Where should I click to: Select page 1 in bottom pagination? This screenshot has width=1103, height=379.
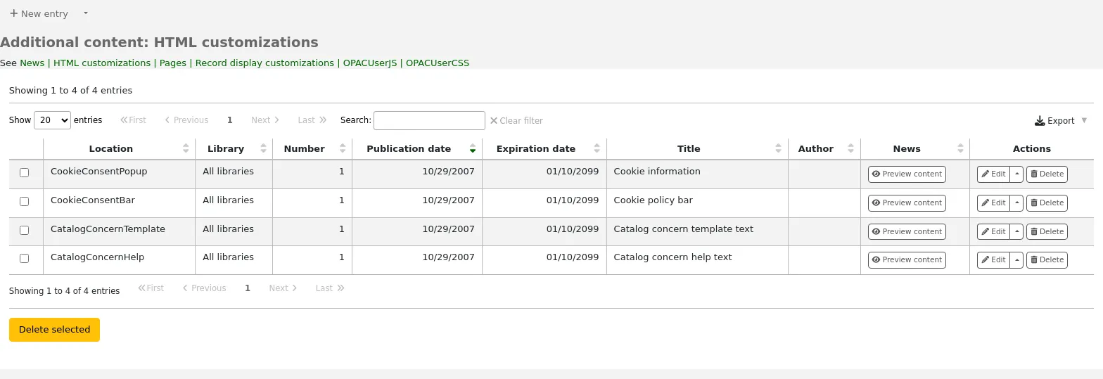[x=247, y=288]
